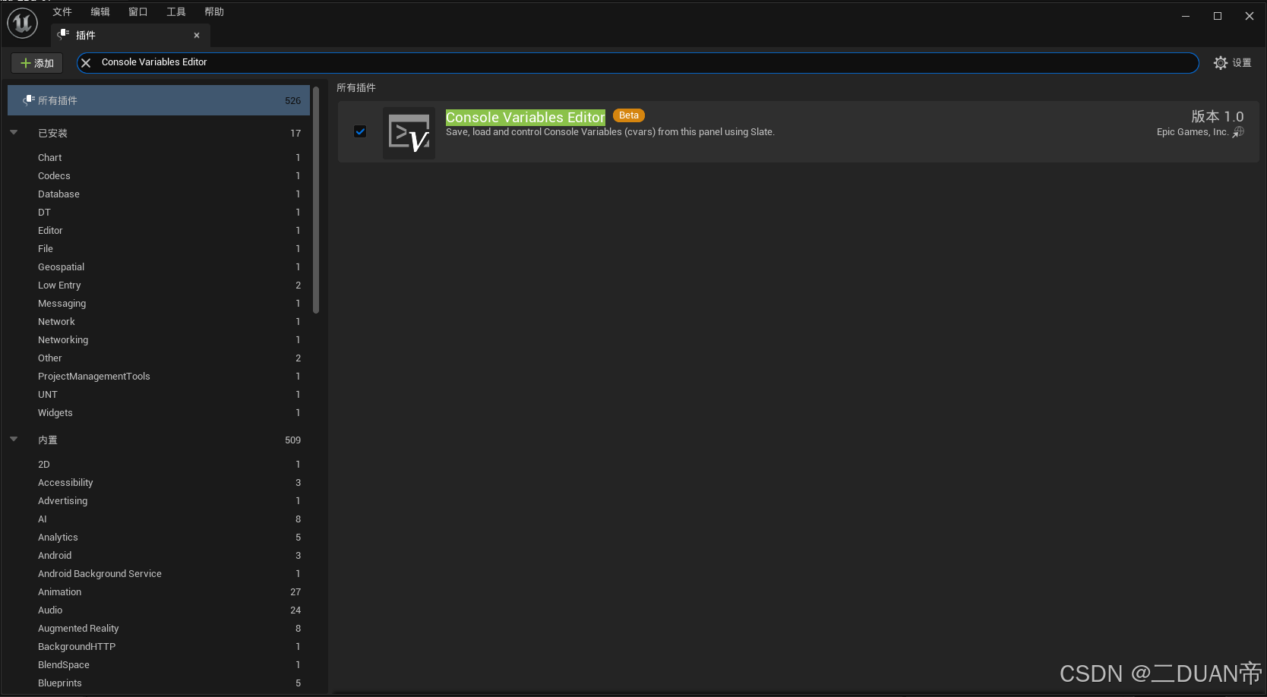Screen dimensions: 1267x697
Task: Select the 插件 tab
Action: click(130, 35)
